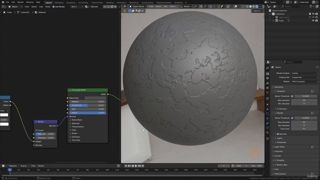
Task: Toggle the Viewport Denoise checkbox
Action: coord(278,109)
